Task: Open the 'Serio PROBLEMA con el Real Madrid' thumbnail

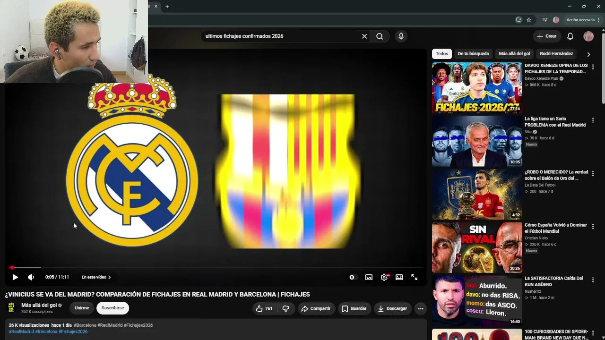Action: point(477,141)
